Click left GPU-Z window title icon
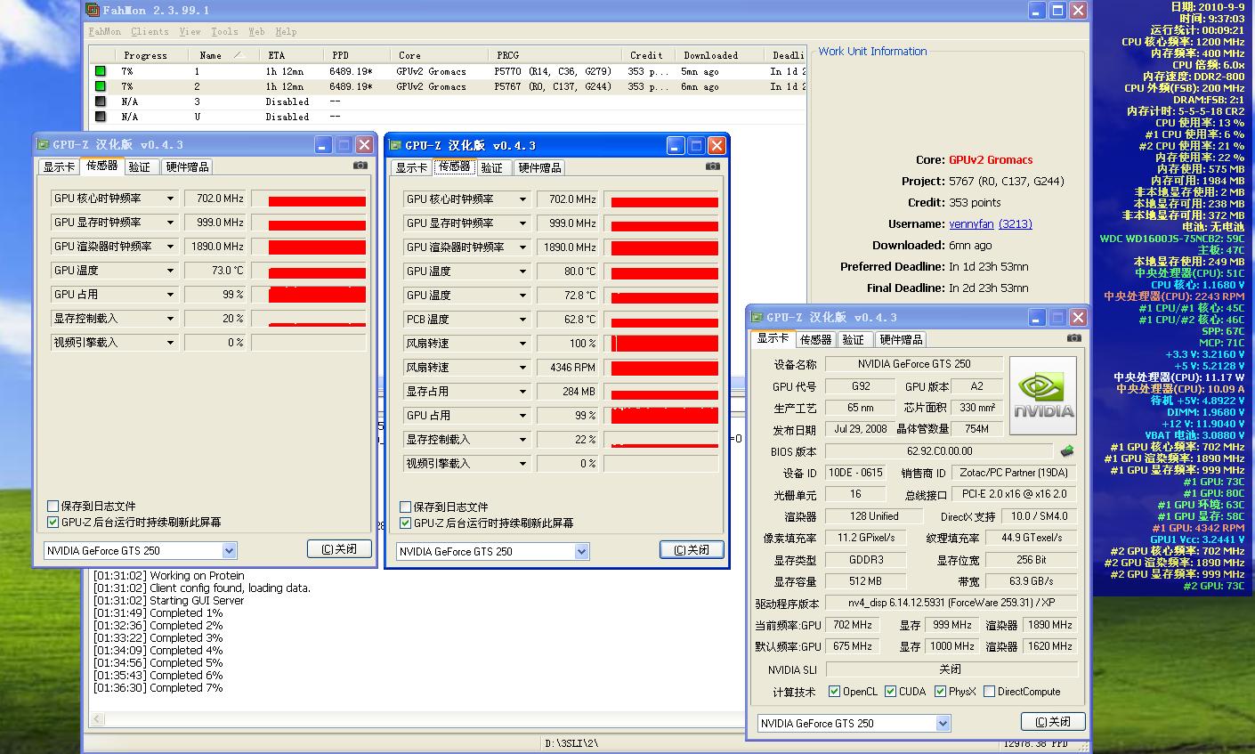 (x=43, y=144)
